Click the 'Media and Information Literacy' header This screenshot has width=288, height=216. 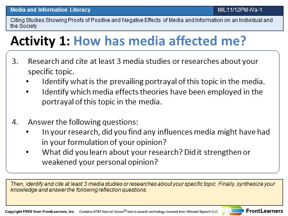click(x=50, y=10)
